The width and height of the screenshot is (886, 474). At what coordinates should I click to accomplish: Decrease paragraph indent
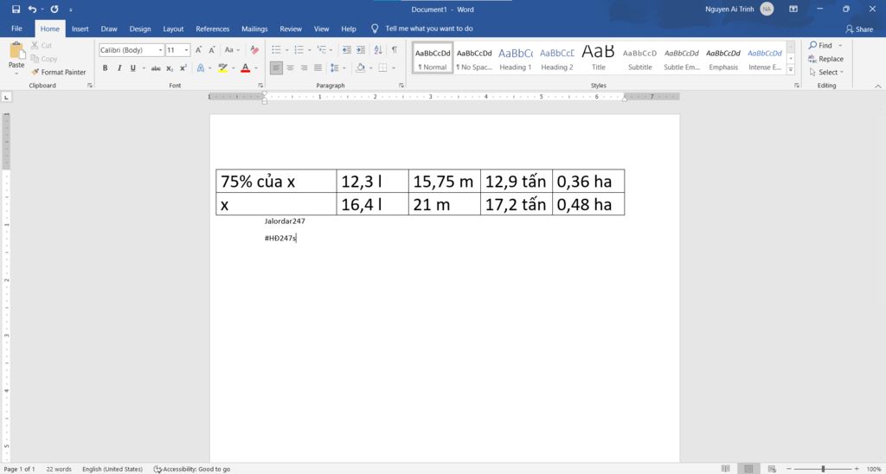[347, 50]
